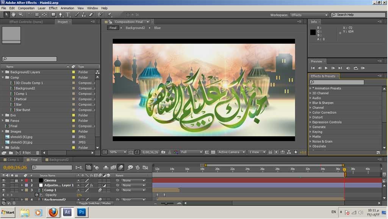Toggle Enable Motion Blur for the timeline
The image size is (388, 219).
[121, 167]
